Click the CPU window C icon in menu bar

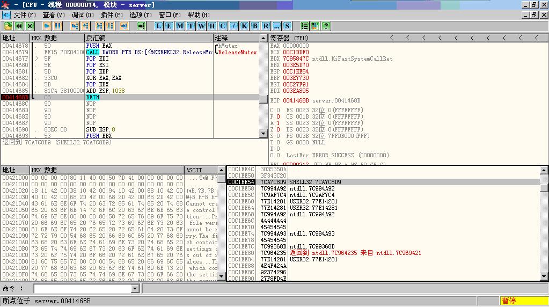click(6, 14)
